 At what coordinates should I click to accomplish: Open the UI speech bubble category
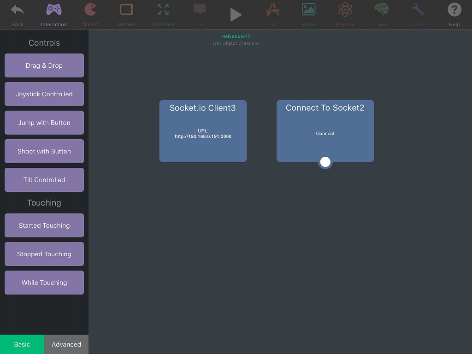coord(200,10)
